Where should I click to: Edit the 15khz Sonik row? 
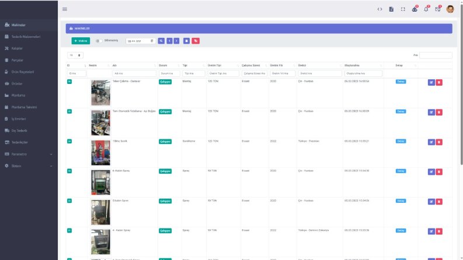pos(431,142)
